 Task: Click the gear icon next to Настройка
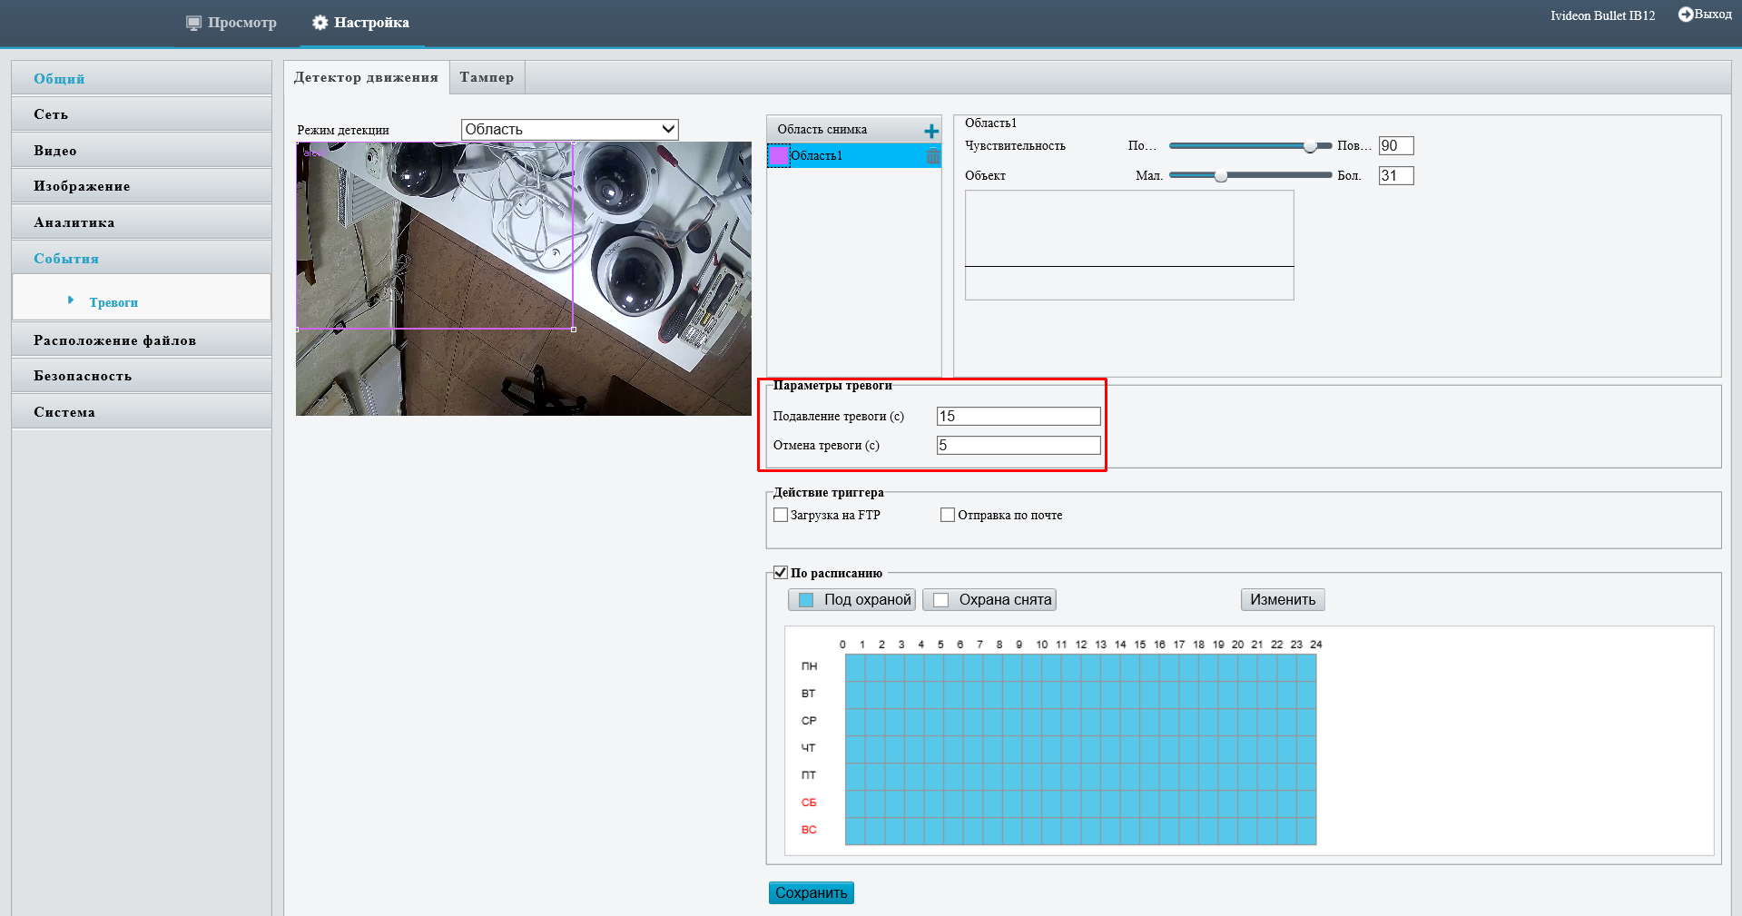(x=320, y=23)
